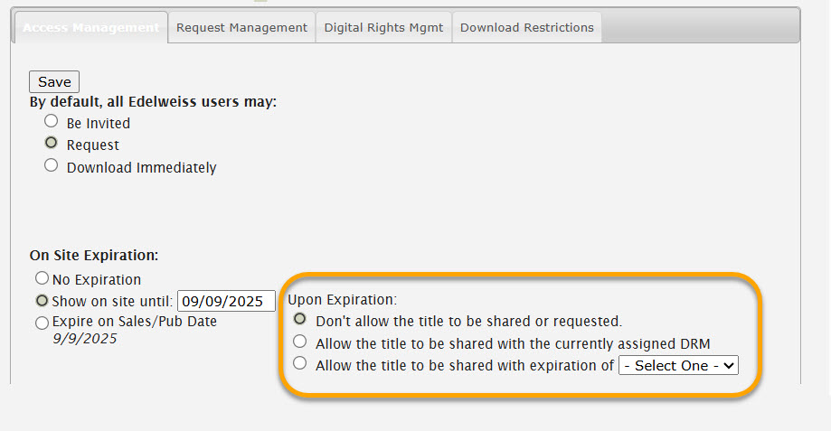Click the No Expiration label text
The height and width of the screenshot is (431, 831).
(97, 279)
